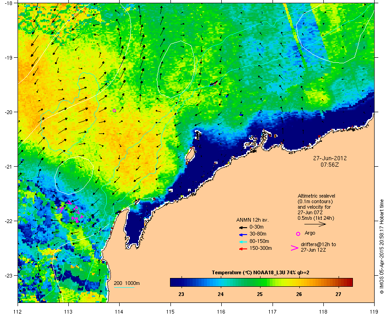Click the 'Argo' legend label
This screenshot has width=388, height=314.
310,233
